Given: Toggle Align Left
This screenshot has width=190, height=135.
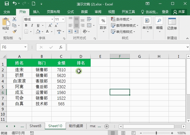Looking at the screenshot, I should pos(71,25).
